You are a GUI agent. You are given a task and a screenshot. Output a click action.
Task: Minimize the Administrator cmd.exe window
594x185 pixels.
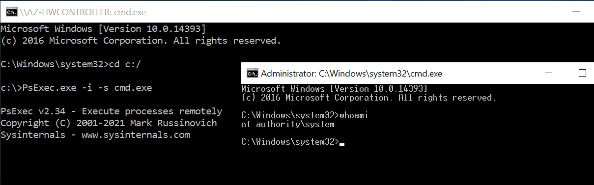(x=549, y=74)
